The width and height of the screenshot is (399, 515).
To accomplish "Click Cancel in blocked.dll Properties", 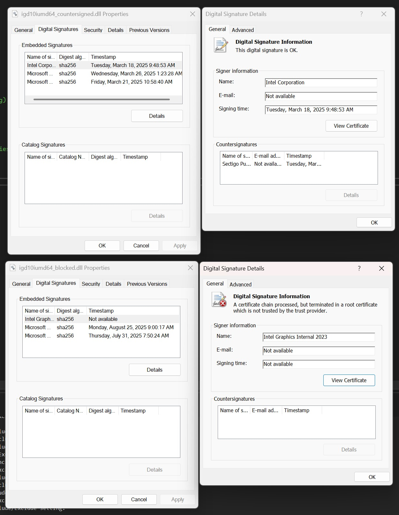I will click(x=139, y=499).
